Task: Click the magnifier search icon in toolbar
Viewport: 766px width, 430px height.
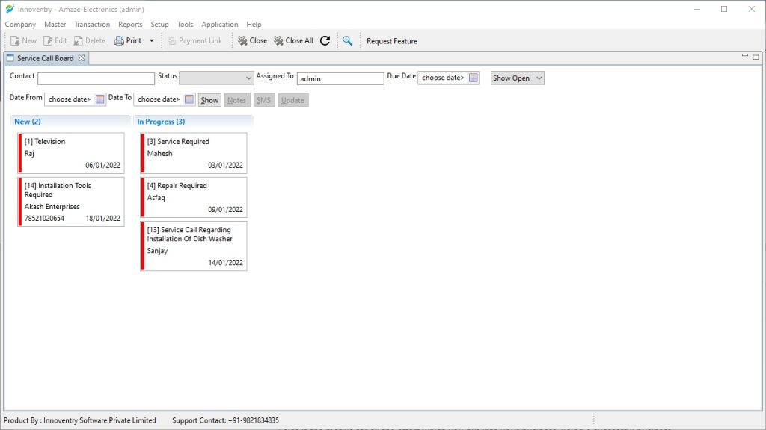Action: coord(347,41)
